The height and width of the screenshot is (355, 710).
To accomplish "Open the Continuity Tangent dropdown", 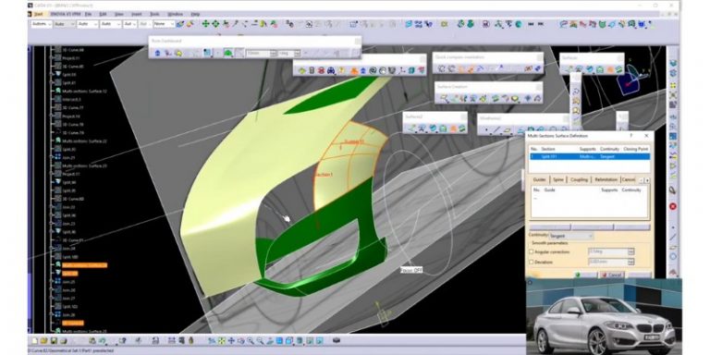I will pyautogui.click(x=571, y=236).
